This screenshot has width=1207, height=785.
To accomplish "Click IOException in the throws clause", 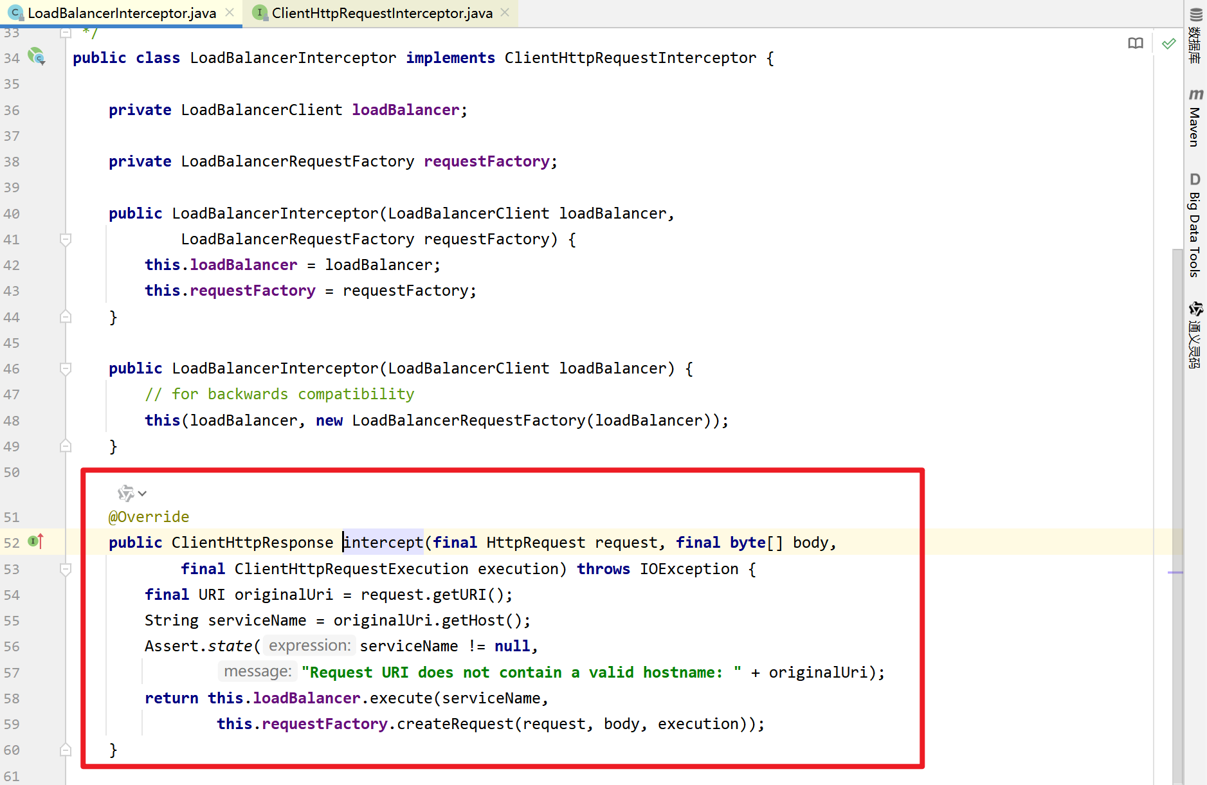I will tap(689, 569).
